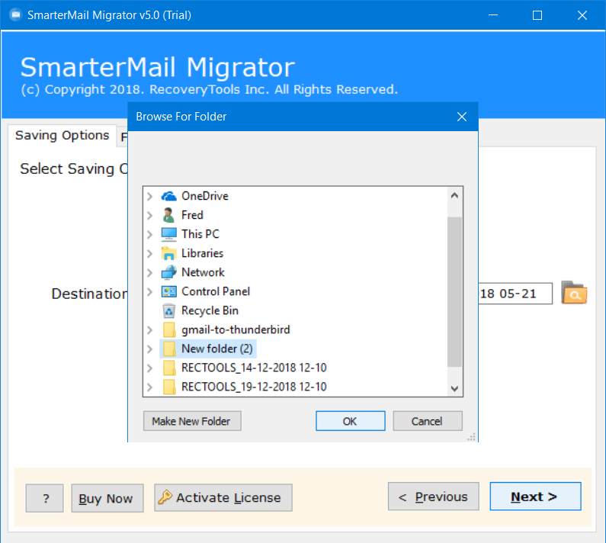Click the SmarterMail Migrator app icon in title bar
This screenshot has width=606, height=543.
coord(16,15)
